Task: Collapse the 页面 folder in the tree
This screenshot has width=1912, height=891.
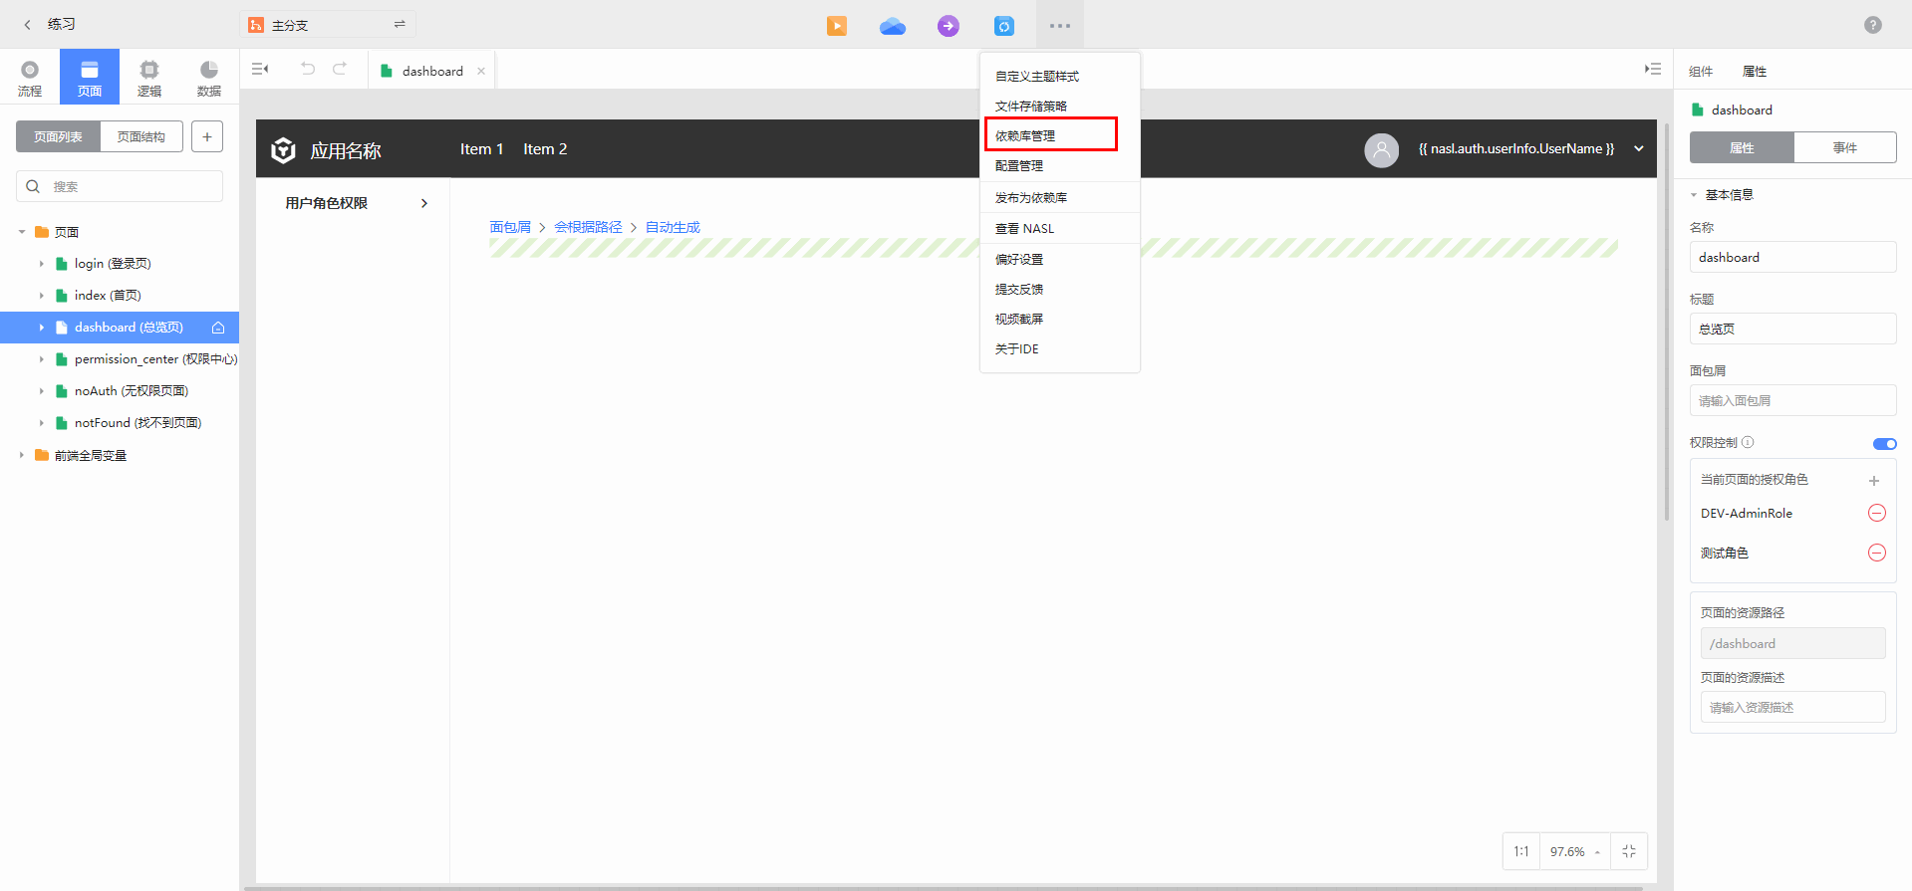Action: [22, 232]
